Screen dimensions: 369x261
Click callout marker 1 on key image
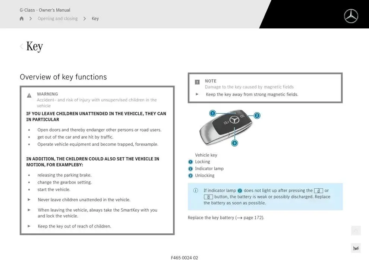click(x=212, y=113)
